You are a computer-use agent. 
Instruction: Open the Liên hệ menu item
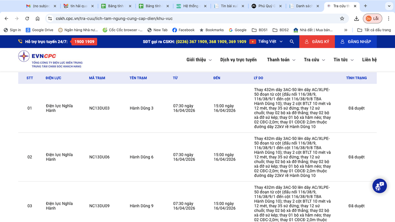point(369,60)
